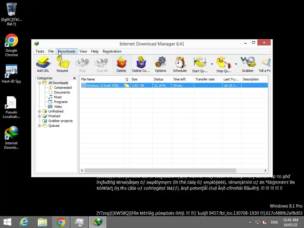304x228 pixels.
Task: Open Internet Explorer from the taskbar
Action: pos(24,222)
